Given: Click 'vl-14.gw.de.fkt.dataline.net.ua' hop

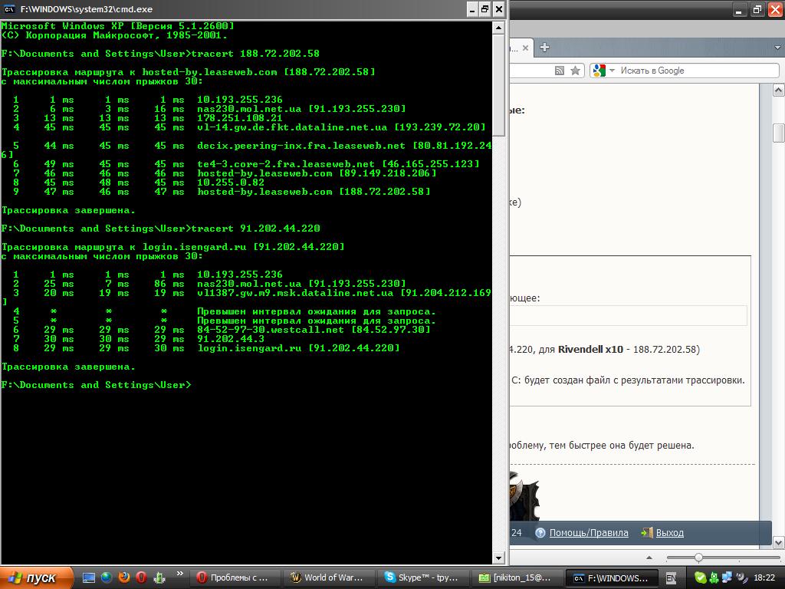Looking at the screenshot, I should click(x=292, y=127).
